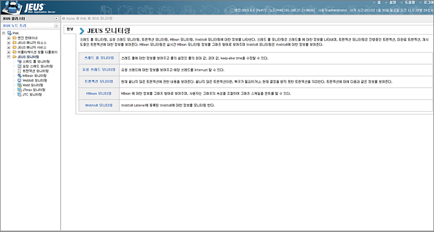This screenshot has height=232, width=434.
Task: Open the 홈 menu in header
Action: coord(379,2)
